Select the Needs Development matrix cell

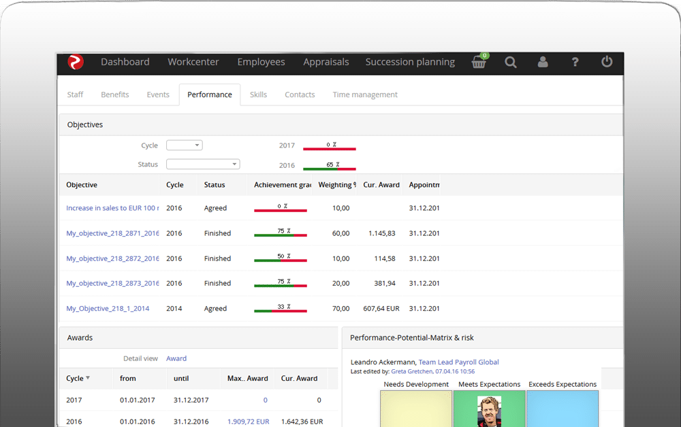click(x=416, y=409)
